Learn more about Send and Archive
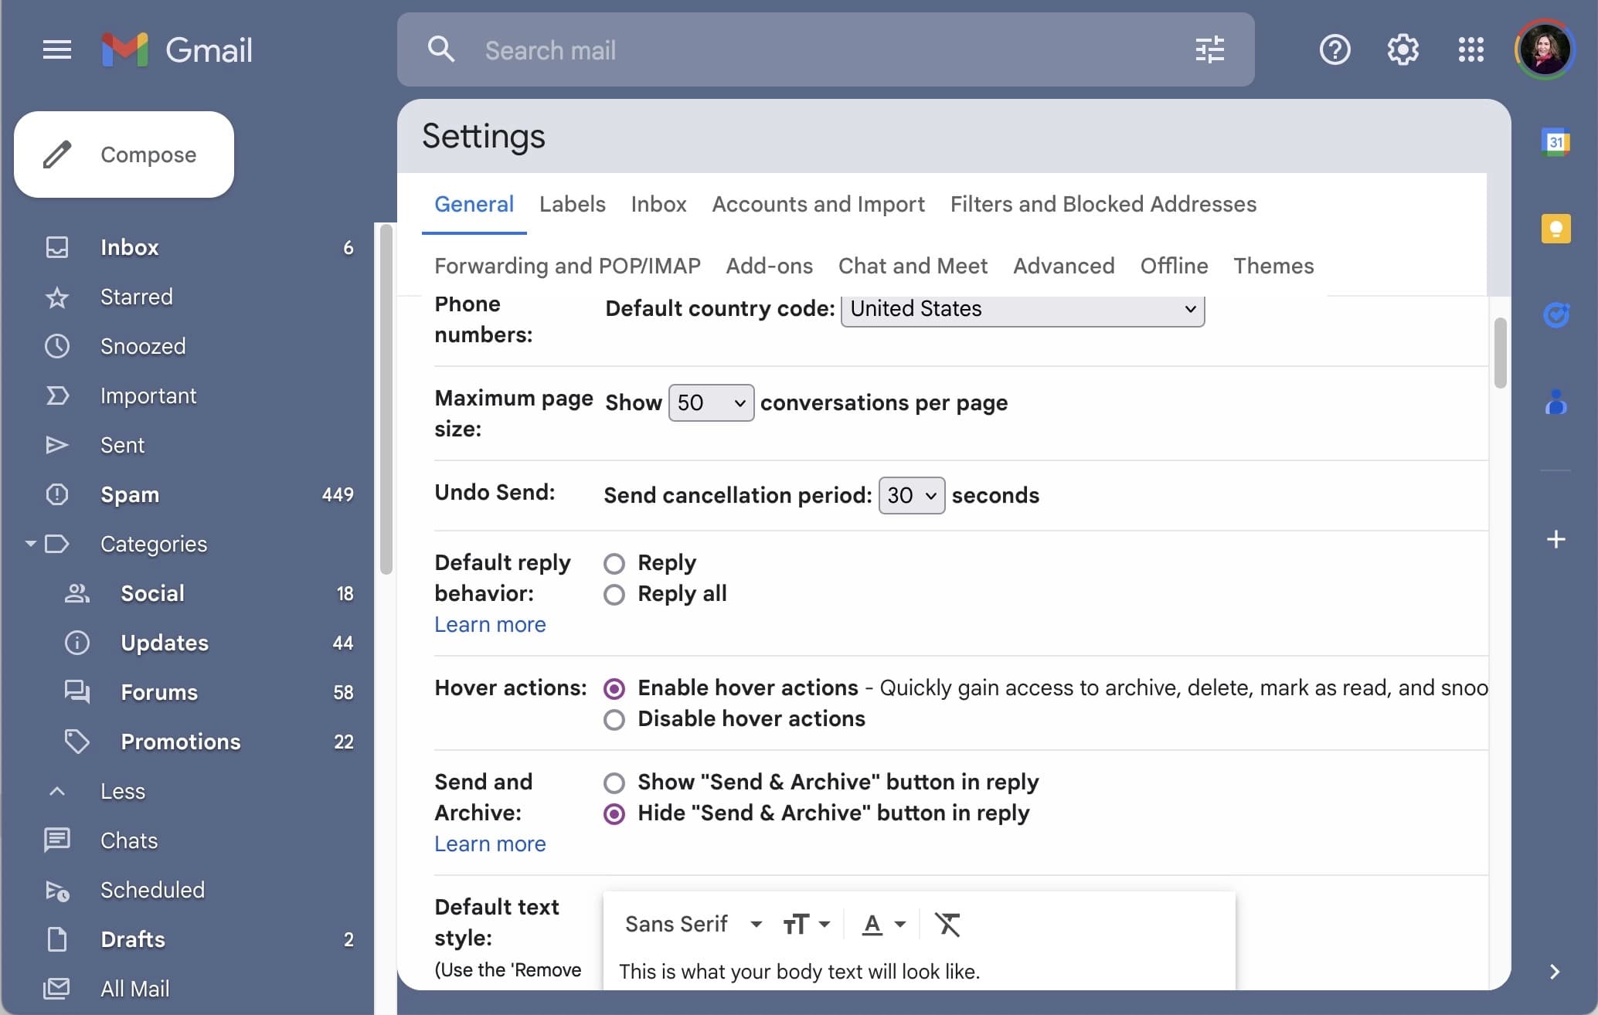The height and width of the screenshot is (1015, 1598). point(490,844)
